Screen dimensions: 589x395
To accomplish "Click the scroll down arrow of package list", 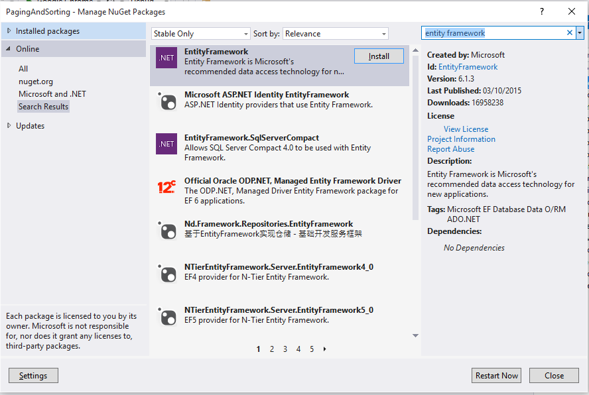I will point(415,335).
